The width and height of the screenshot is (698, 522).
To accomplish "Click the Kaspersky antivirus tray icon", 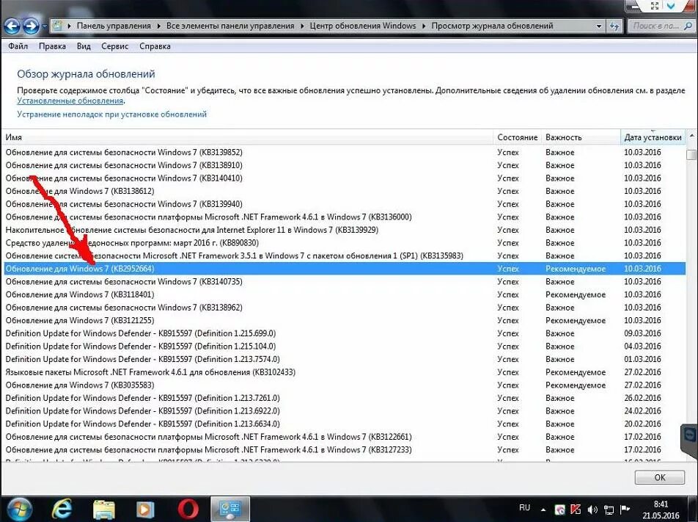I will (x=575, y=509).
